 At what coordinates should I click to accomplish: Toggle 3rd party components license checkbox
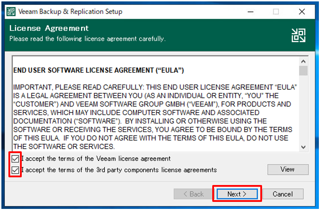15,170
